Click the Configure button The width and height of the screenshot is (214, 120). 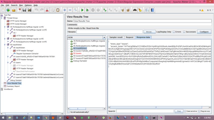[x=204, y=32]
